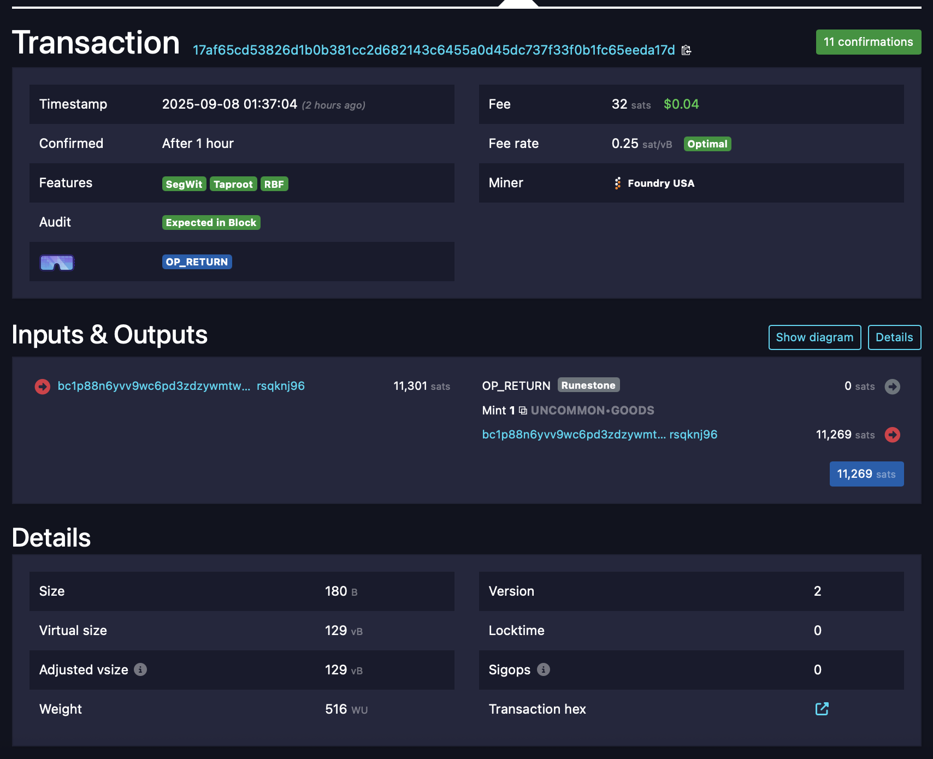
Task: Click the 'Fee rate' row label
Action: coord(513,144)
